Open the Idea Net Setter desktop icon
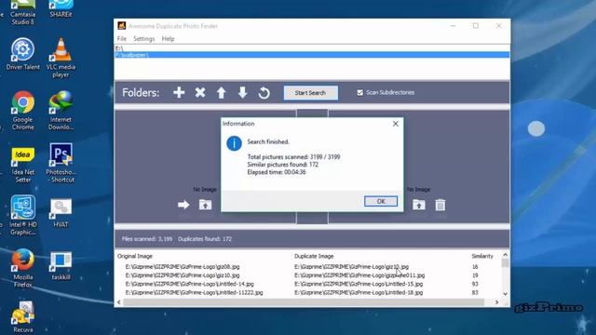Image resolution: width=596 pixels, height=335 pixels. point(22,164)
